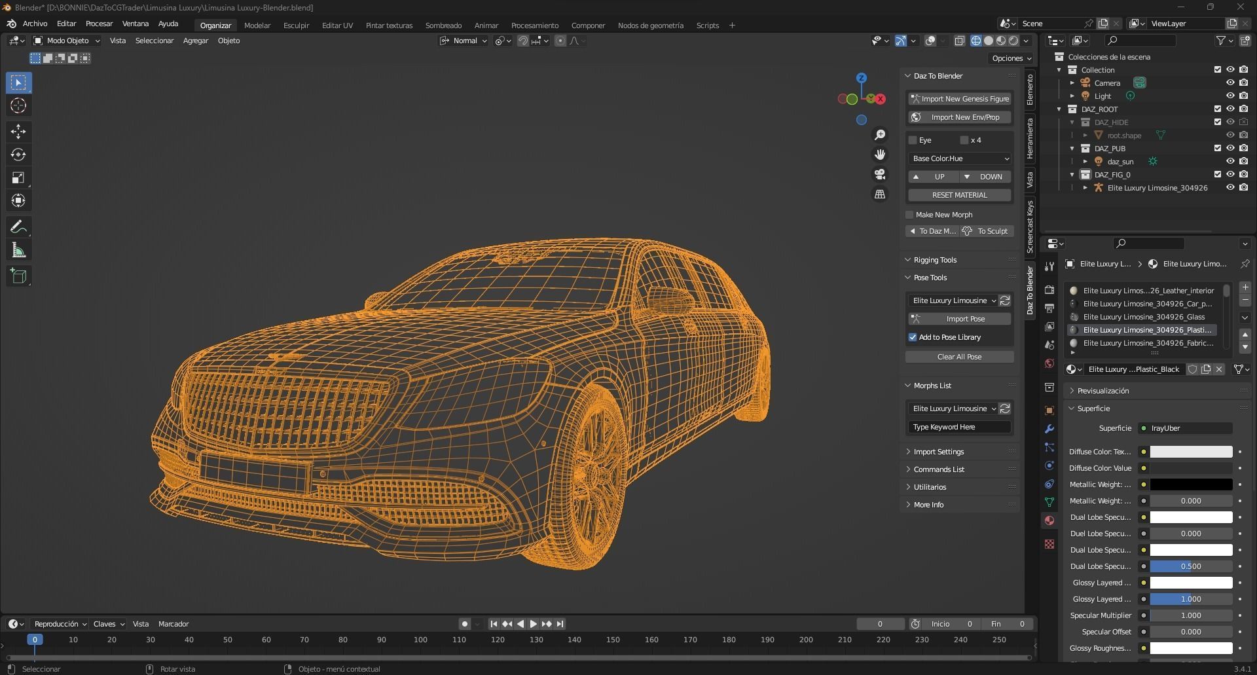1257x675 pixels.
Task: Switch to rendered viewport shading
Action: pyautogui.click(x=1013, y=41)
